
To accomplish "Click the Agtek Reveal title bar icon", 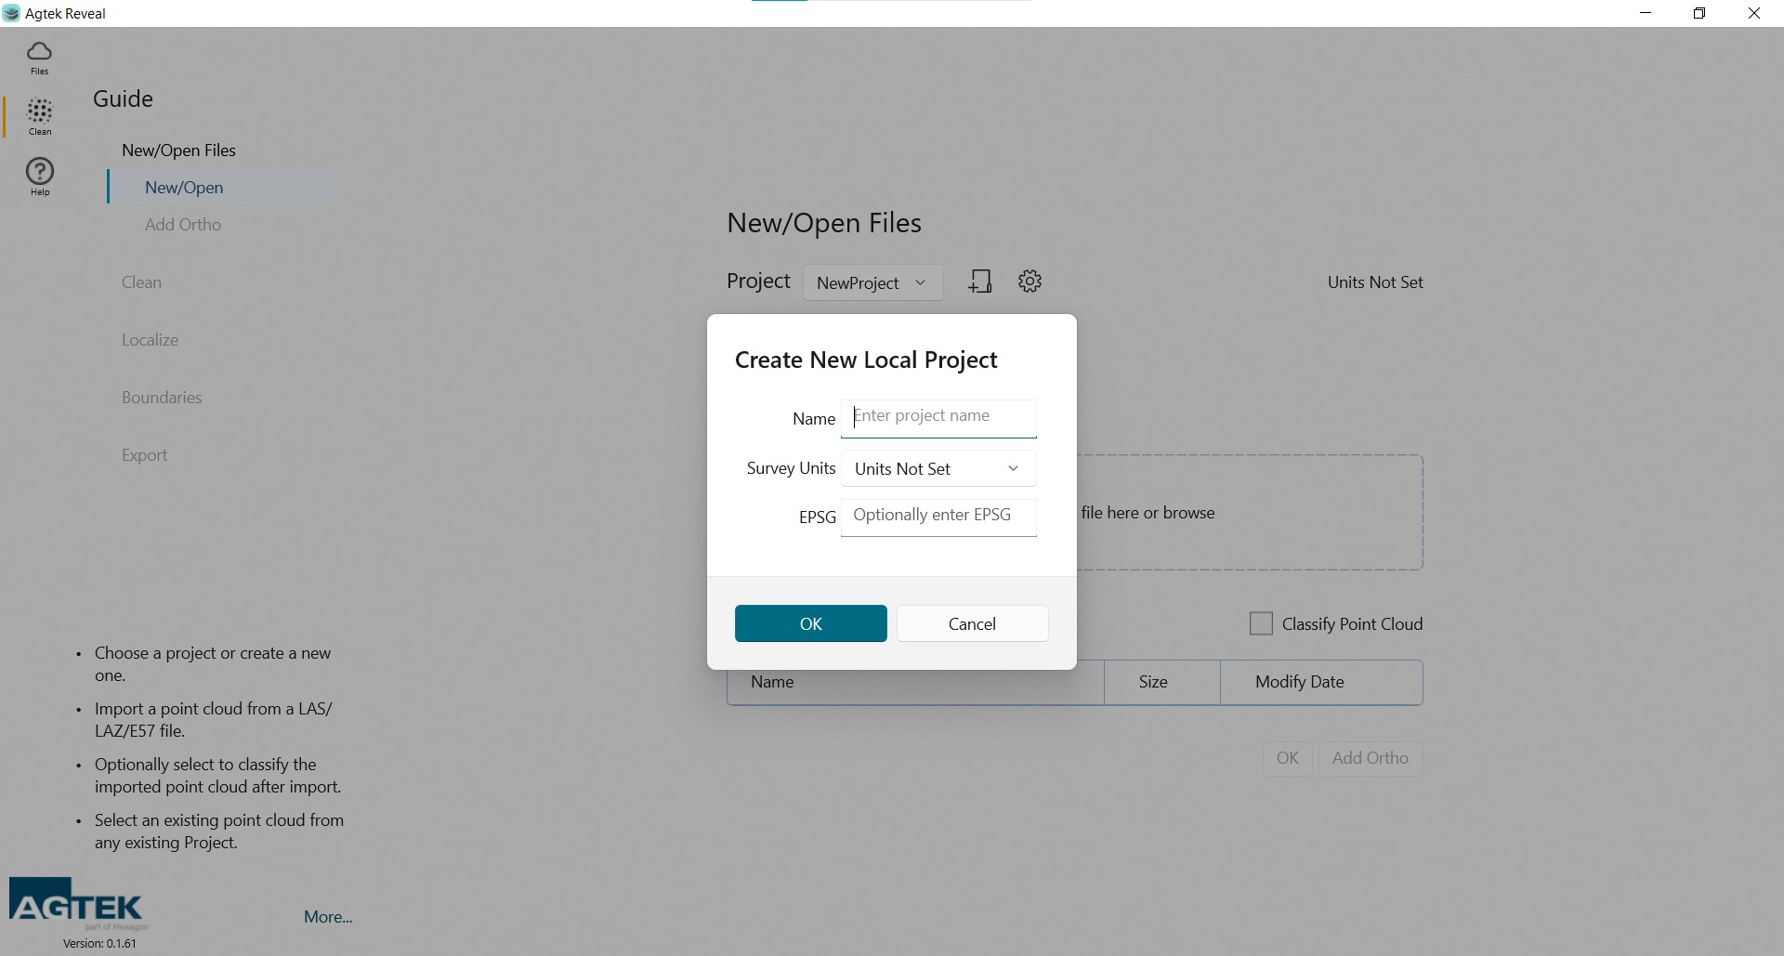I will point(12,13).
